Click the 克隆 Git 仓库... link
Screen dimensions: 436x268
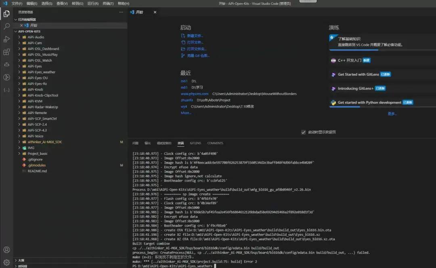pos(198,56)
